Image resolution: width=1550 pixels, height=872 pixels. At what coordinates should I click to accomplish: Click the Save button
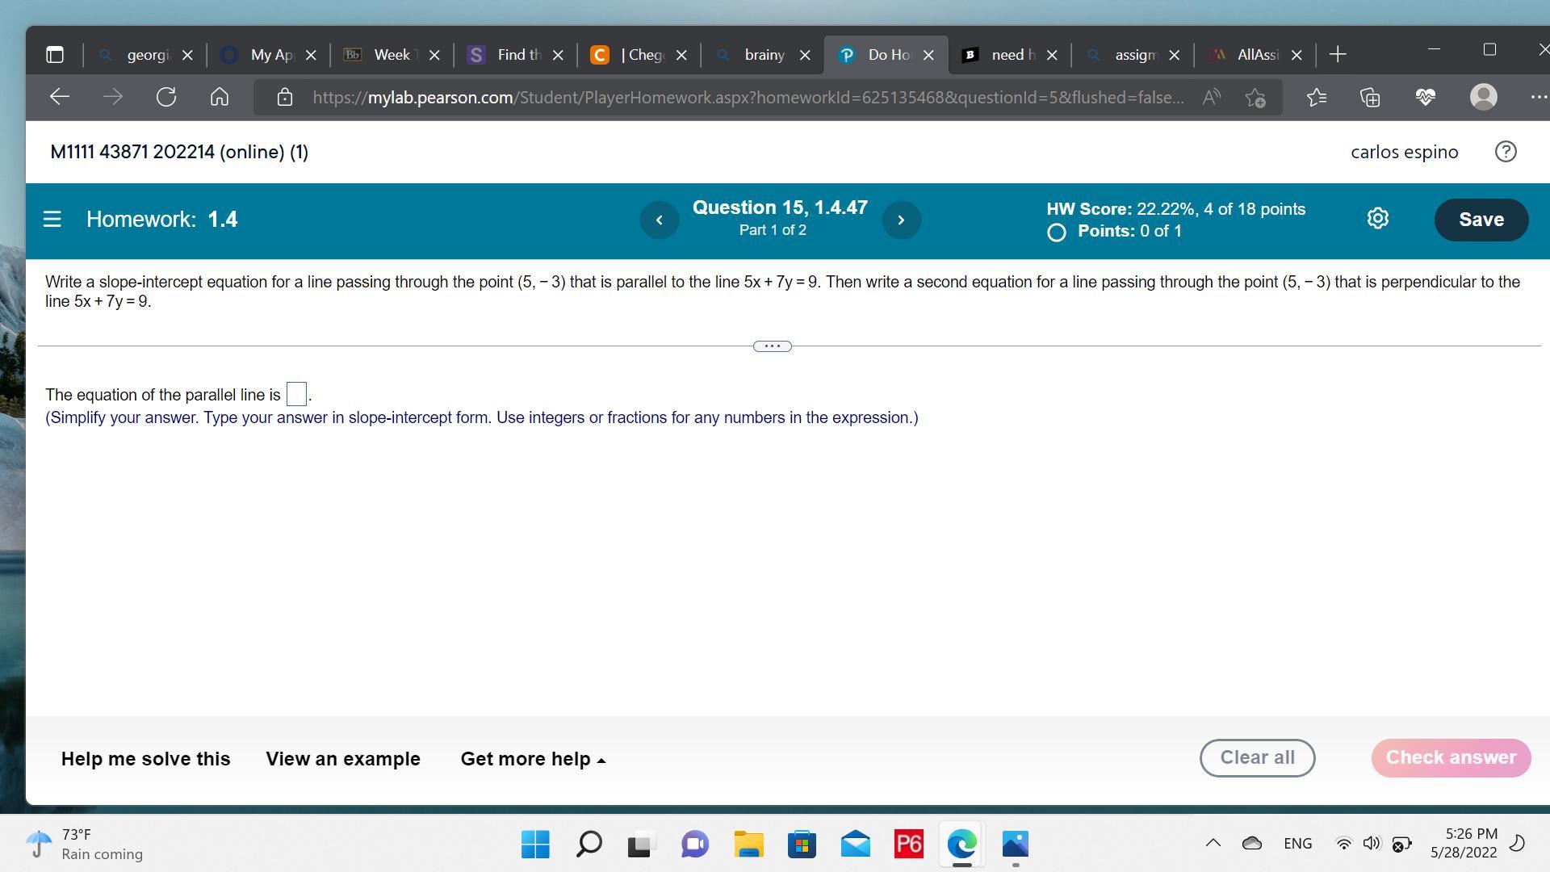[1481, 220]
